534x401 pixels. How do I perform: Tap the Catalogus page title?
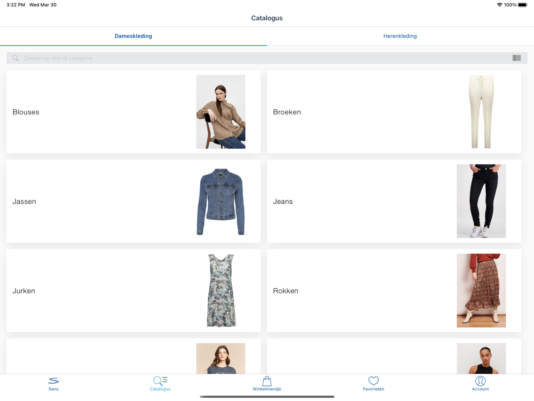click(267, 18)
